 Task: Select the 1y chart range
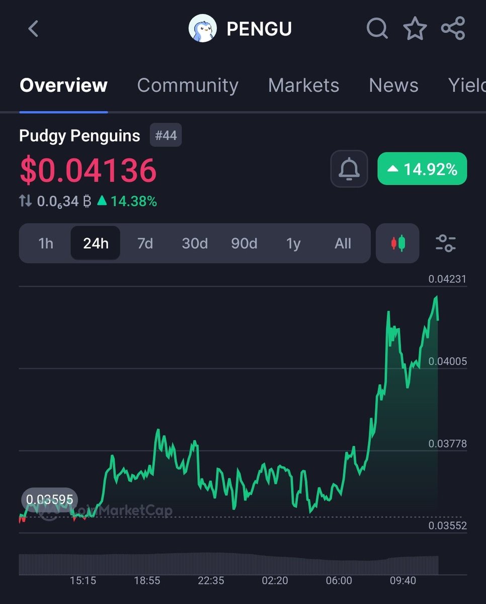293,244
